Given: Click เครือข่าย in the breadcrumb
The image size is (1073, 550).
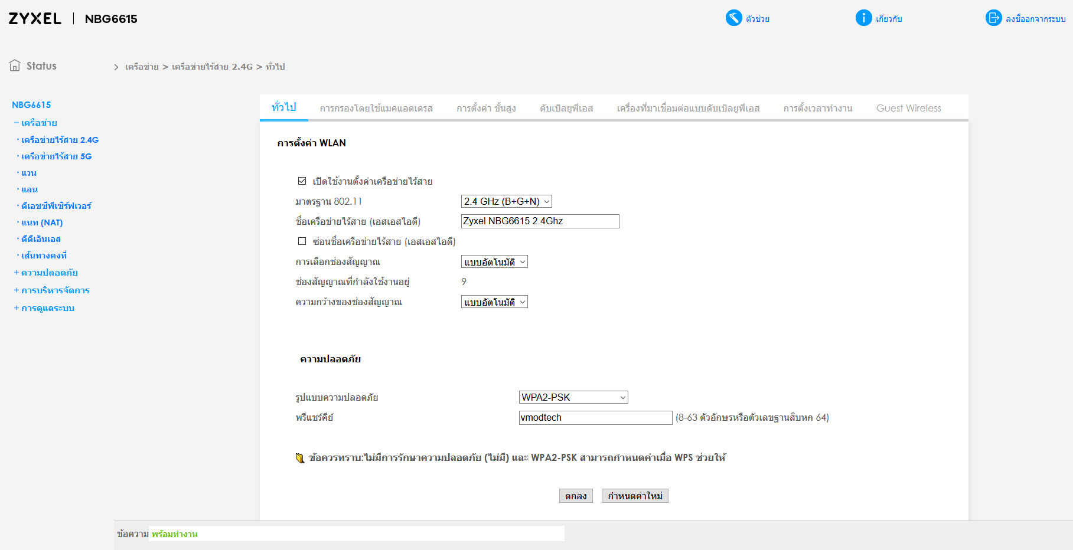Looking at the screenshot, I should [142, 67].
